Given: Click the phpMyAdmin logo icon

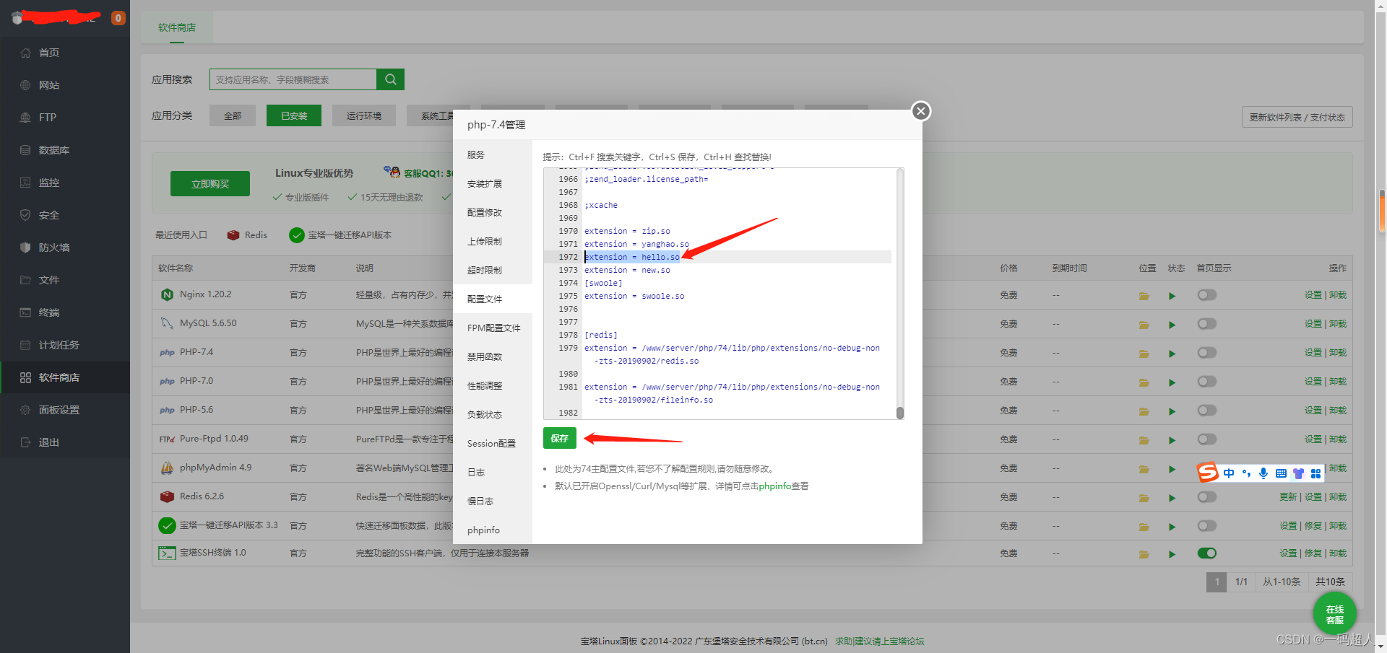Looking at the screenshot, I should point(167,468).
